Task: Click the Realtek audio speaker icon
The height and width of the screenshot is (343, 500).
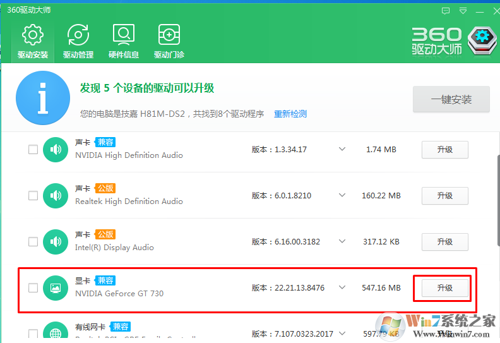Action: 56,196
